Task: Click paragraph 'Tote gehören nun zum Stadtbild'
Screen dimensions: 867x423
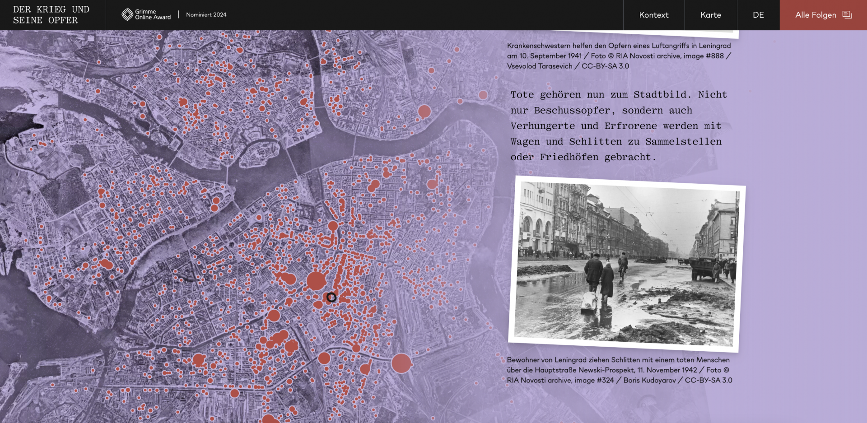Action: point(619,126)
